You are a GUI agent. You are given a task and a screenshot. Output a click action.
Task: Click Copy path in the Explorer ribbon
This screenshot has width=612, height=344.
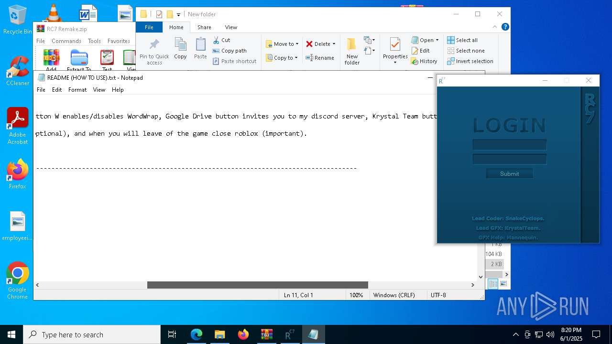[x=229, y=51]
